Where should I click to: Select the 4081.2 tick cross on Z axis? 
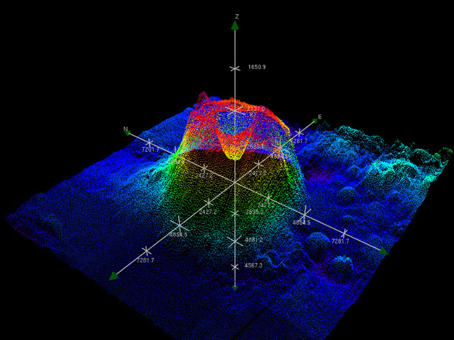(235, 241)
